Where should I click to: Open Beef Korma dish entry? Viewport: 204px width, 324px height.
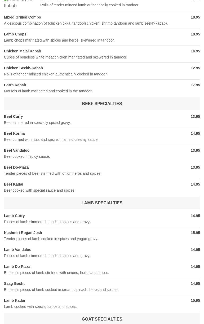tap(14, 133)
